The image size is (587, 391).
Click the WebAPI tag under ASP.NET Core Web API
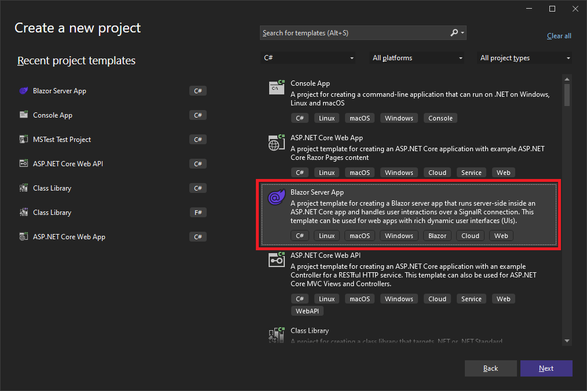click(307, 311)
